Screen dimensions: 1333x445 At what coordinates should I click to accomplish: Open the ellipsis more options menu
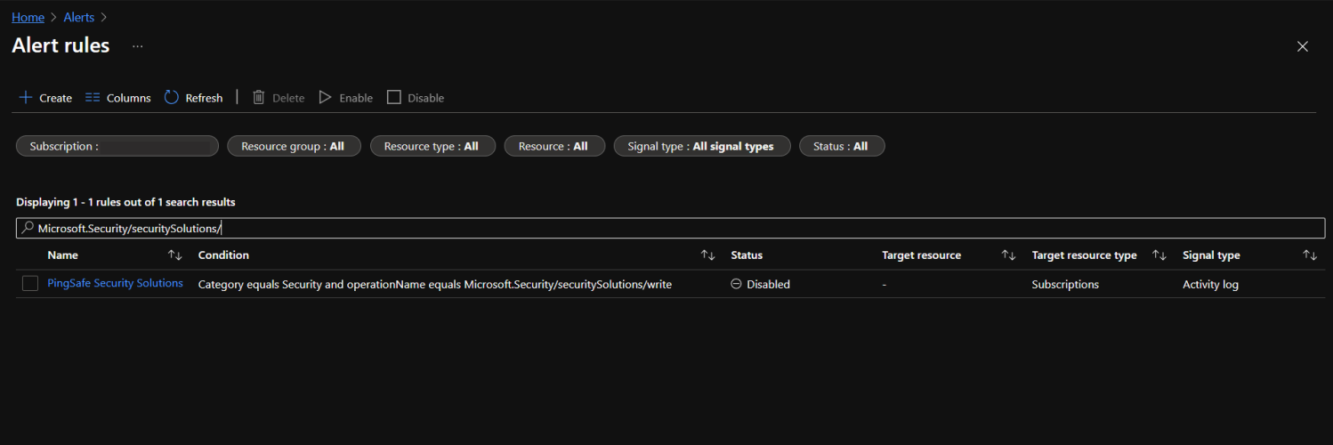tap(137, 46)
